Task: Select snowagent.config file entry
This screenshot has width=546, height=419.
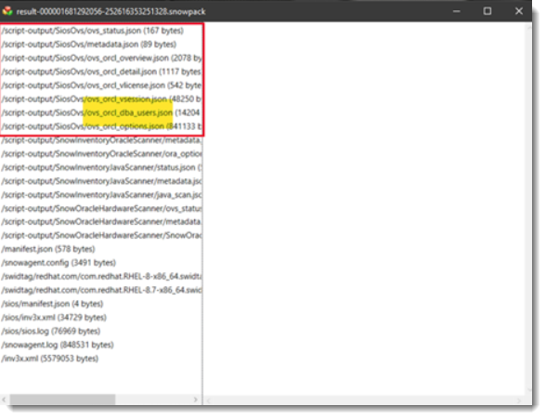Action: click(58, 263)
